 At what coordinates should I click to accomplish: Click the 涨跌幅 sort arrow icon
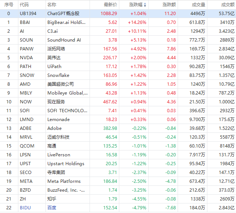point(145,5)
